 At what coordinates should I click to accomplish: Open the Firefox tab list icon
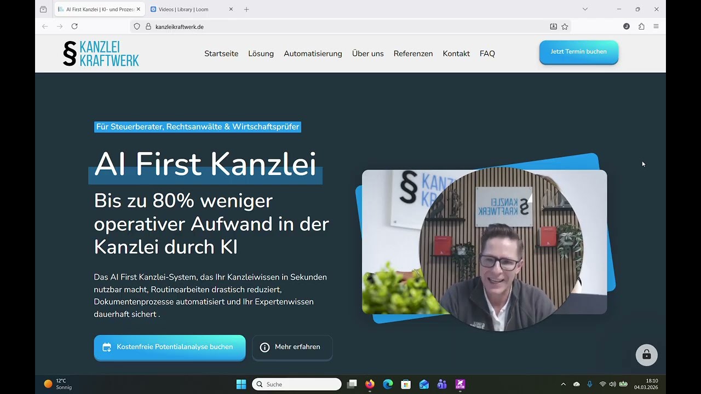point(43,9)
